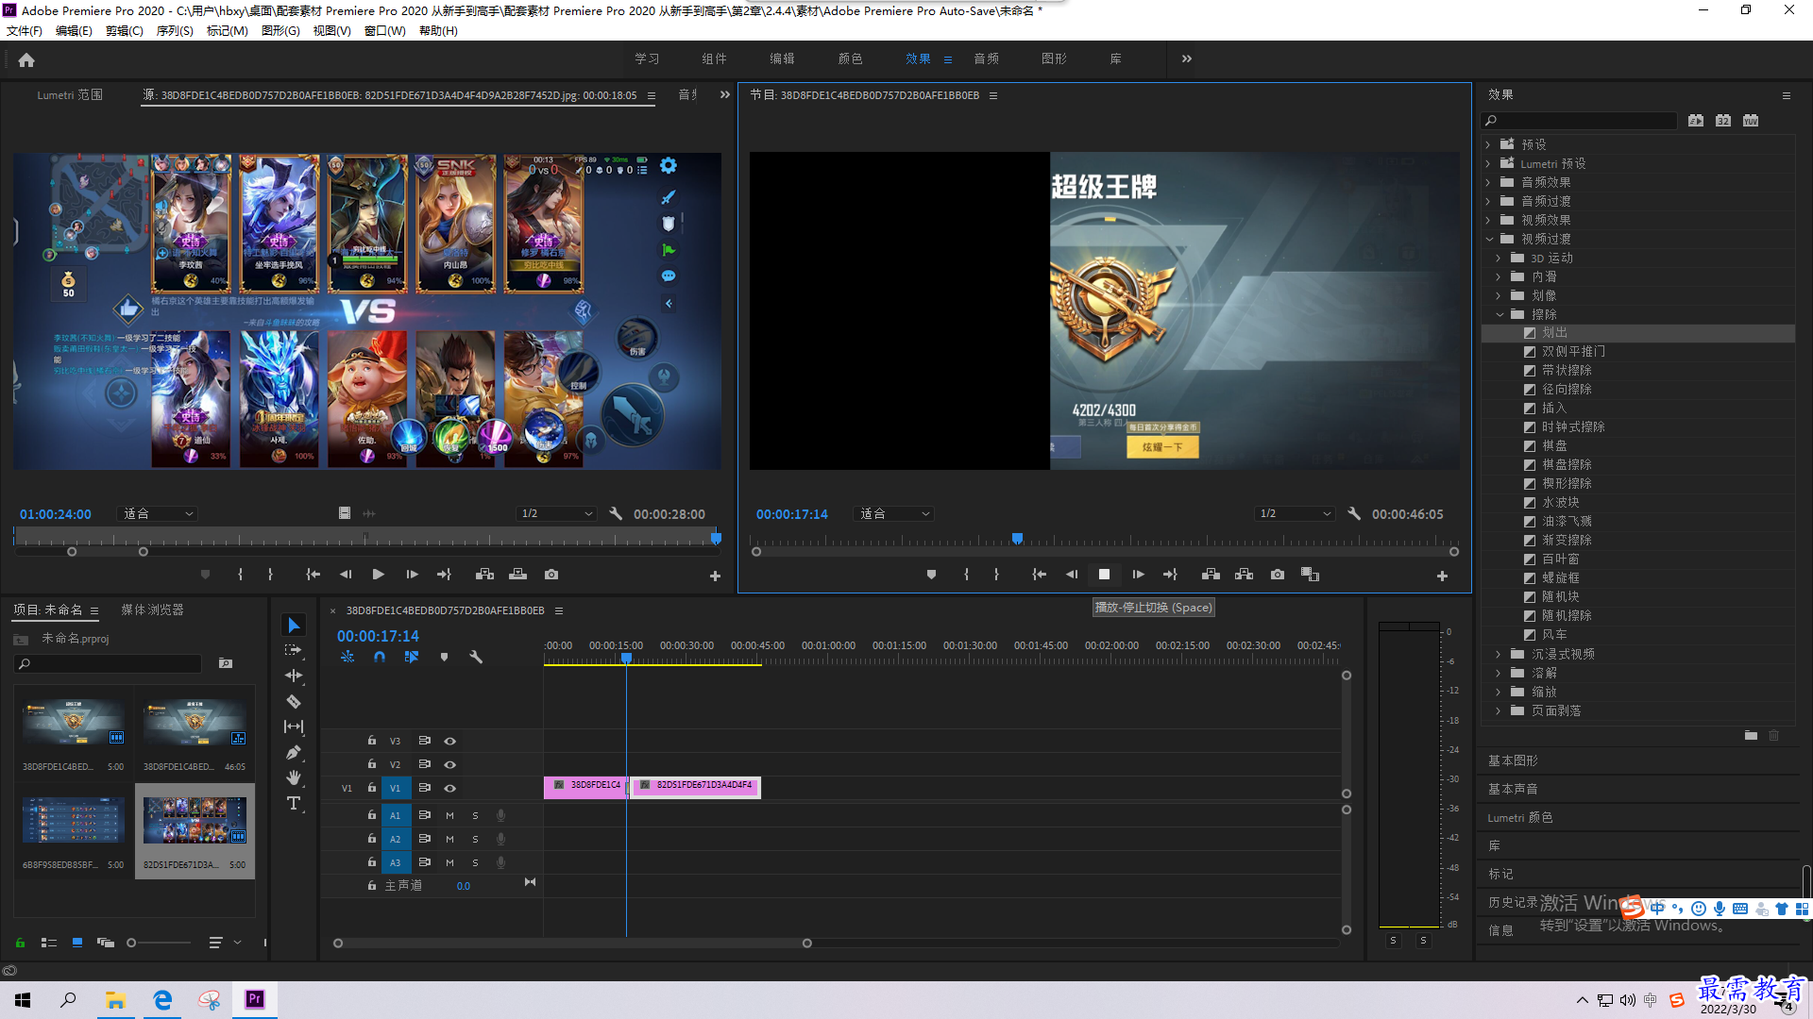
Task: Switch to the 编辑 workspace tab
Action: pyautogui.click(x=782, y=58)
